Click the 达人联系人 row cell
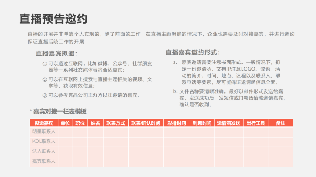 (x=44, y=152)
